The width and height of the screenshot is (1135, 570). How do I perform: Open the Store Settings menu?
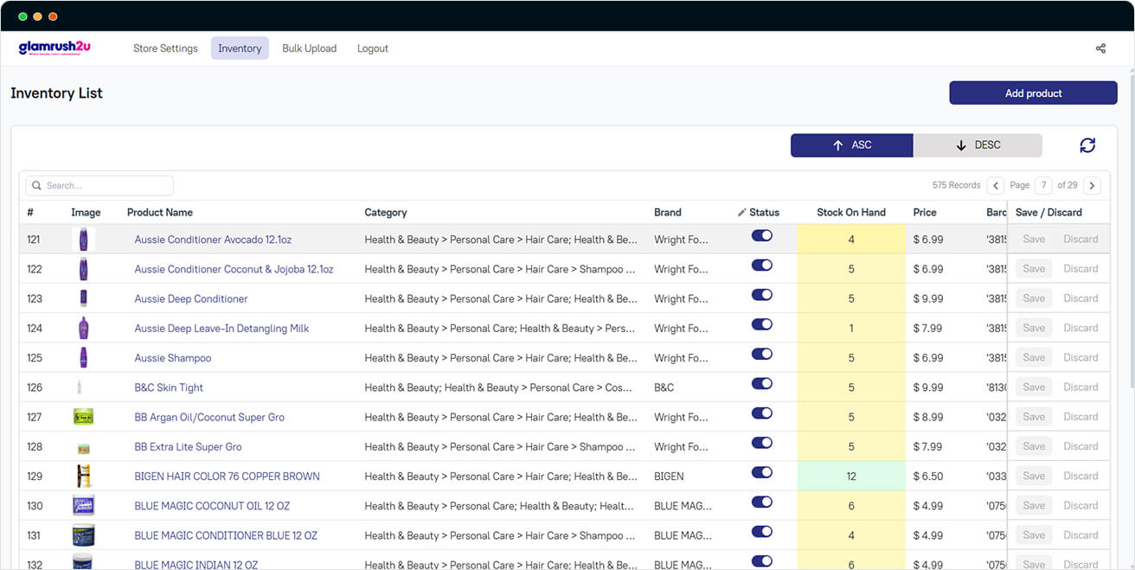point(165,48)
